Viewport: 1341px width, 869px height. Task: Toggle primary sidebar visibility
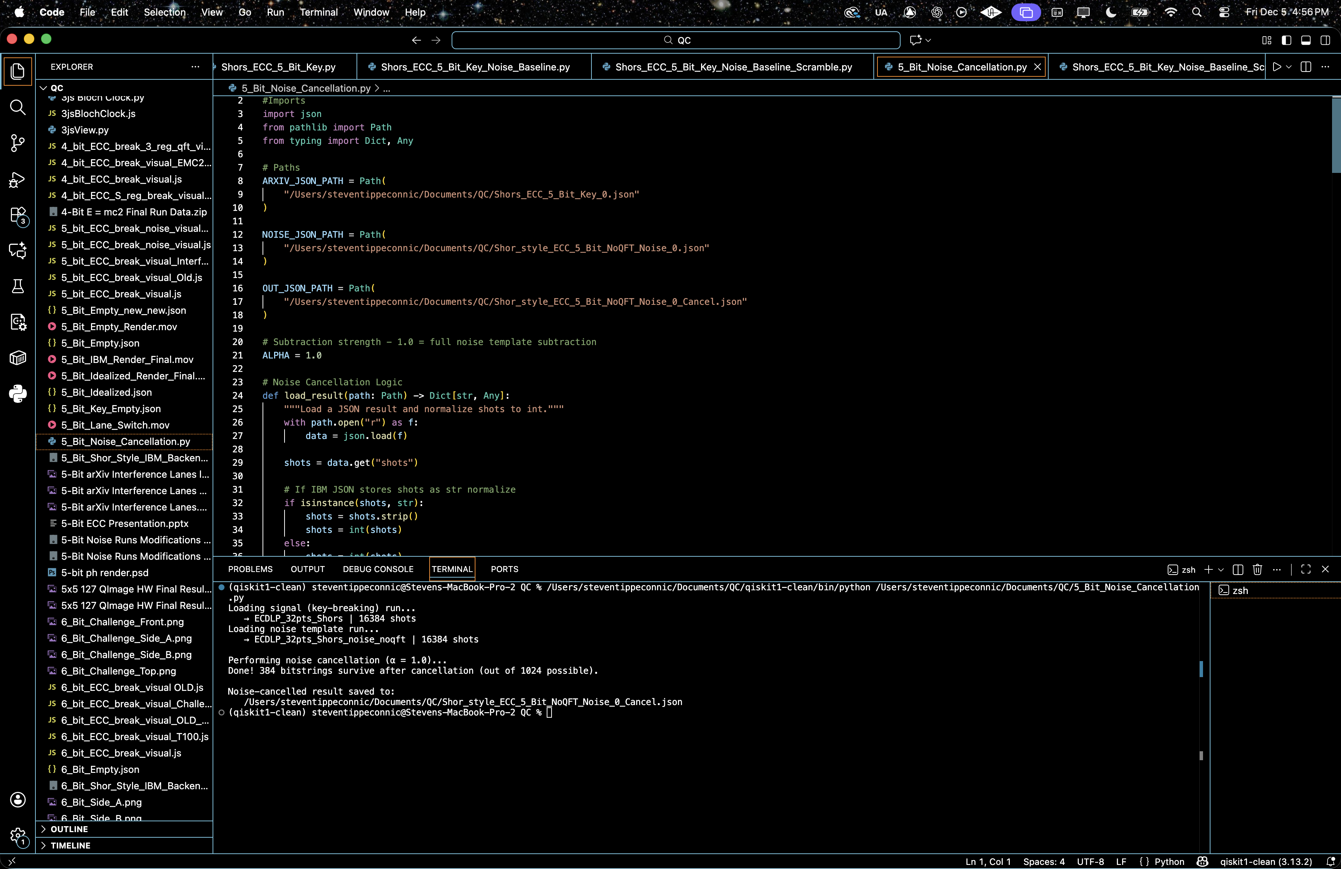pyautogui.click(x=1286, y=40)
